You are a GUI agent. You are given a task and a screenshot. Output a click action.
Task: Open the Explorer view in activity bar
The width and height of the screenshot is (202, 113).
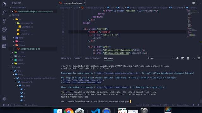(4, 4)
